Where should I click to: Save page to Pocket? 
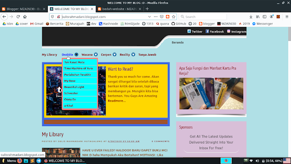(x=162, y=17)
